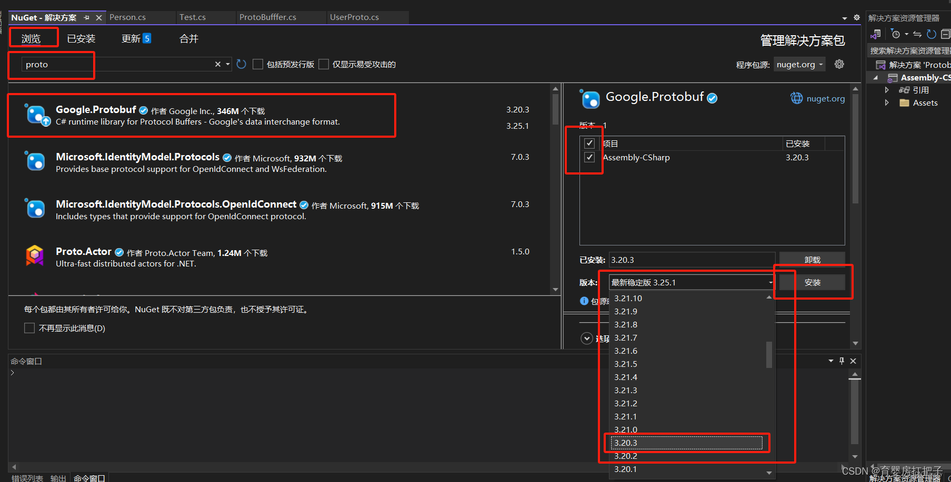Click the nuget.org globe icon
The height and width of the screenshot is (482, 951).
tap(797, 98)
